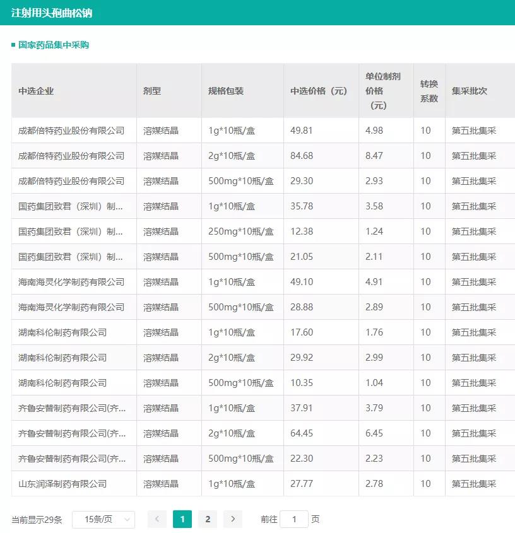
Task: Select page 1 in pagination
Action: click(x=182, y=519)
